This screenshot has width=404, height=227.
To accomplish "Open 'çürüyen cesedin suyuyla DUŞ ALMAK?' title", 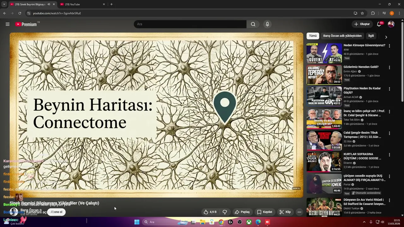I will tap(364, 178).
